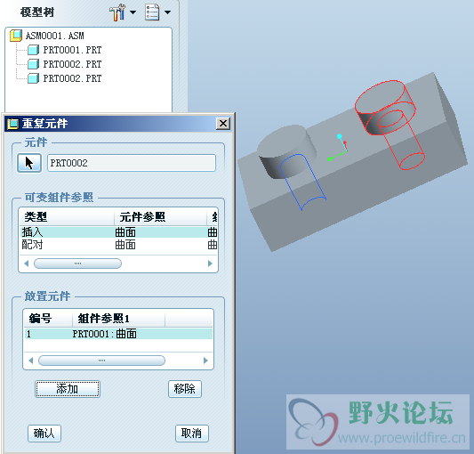The image size is (474, 454).
Task: Select the 插入 constraint row
Action: (x=118, y=232)
